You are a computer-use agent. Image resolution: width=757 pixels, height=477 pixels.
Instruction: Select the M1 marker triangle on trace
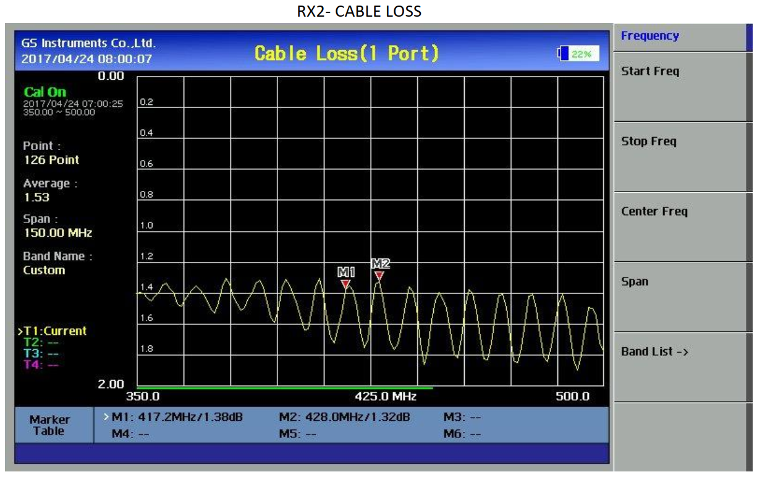345,284
